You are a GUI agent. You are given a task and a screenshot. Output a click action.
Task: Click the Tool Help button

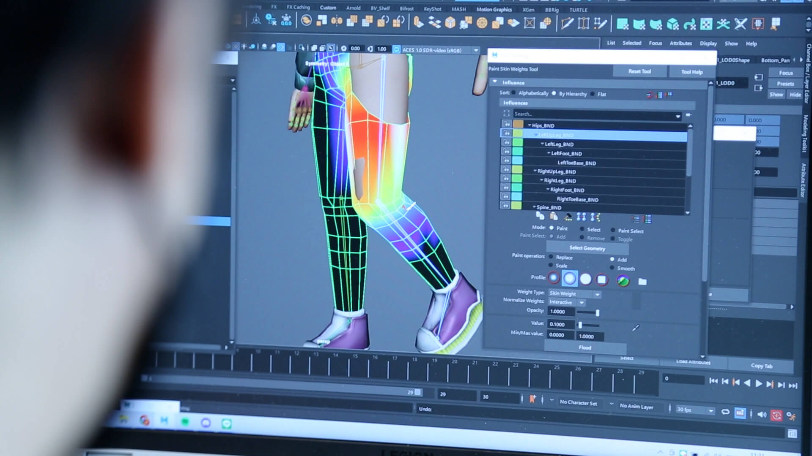[x=691, y=72]
